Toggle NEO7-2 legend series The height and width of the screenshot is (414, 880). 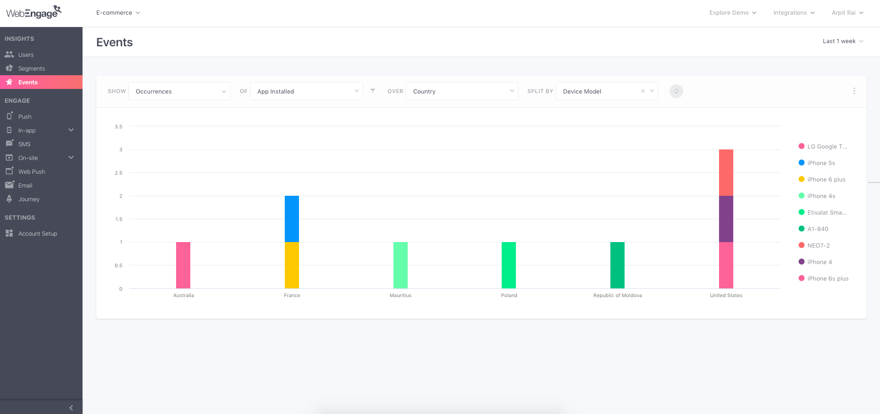[814, 245]
